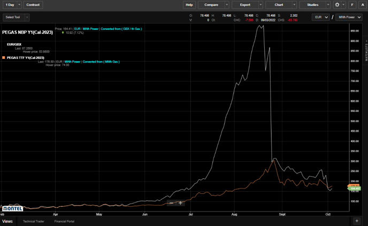Expand the Watchlists side panel
This screenshot has height=226, width=368.
click(x=366, y=50)
